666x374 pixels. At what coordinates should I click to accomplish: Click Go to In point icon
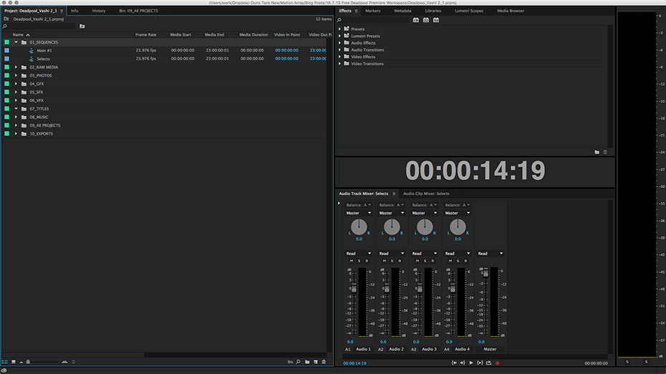pos(454,363)
